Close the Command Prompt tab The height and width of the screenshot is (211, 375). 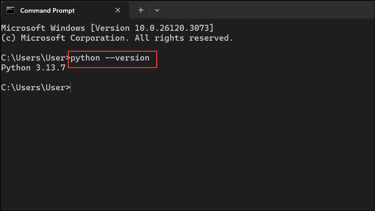[118, 10]
